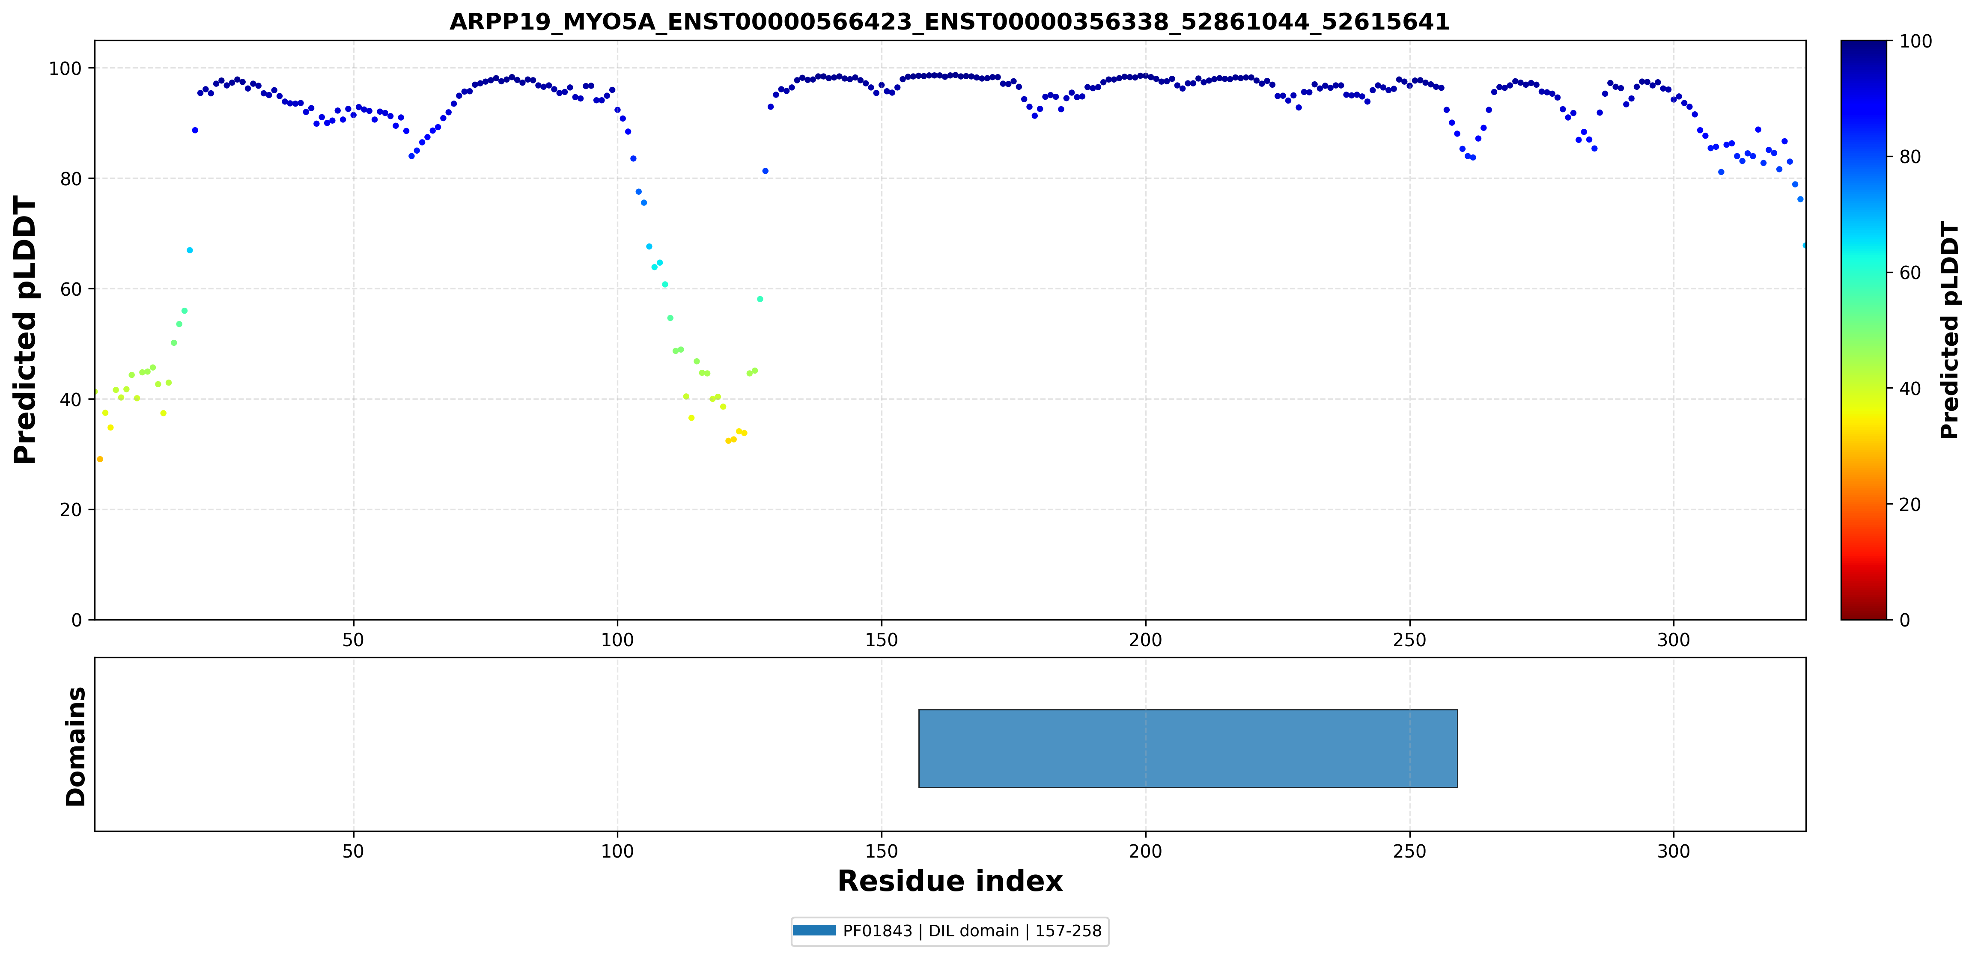The width and height of the screenshot is (1975, 959).
Task: Click the x-axis tick 150 under the pLDDT plot
Action: point(881,640)
